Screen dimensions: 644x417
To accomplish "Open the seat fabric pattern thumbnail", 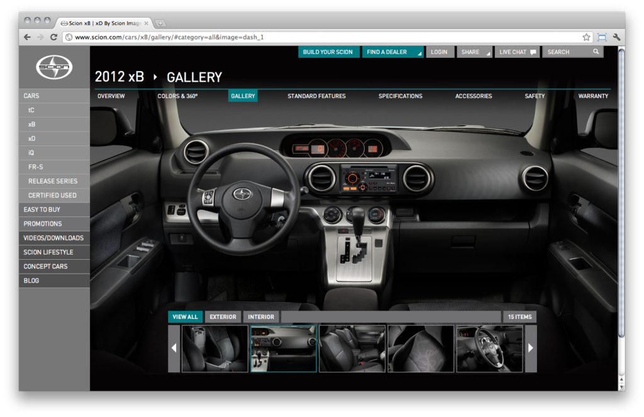I will [x=421, y=349].
